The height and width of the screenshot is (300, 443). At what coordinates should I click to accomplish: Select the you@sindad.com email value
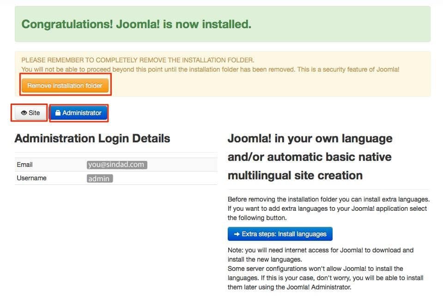tap(117, 165)
